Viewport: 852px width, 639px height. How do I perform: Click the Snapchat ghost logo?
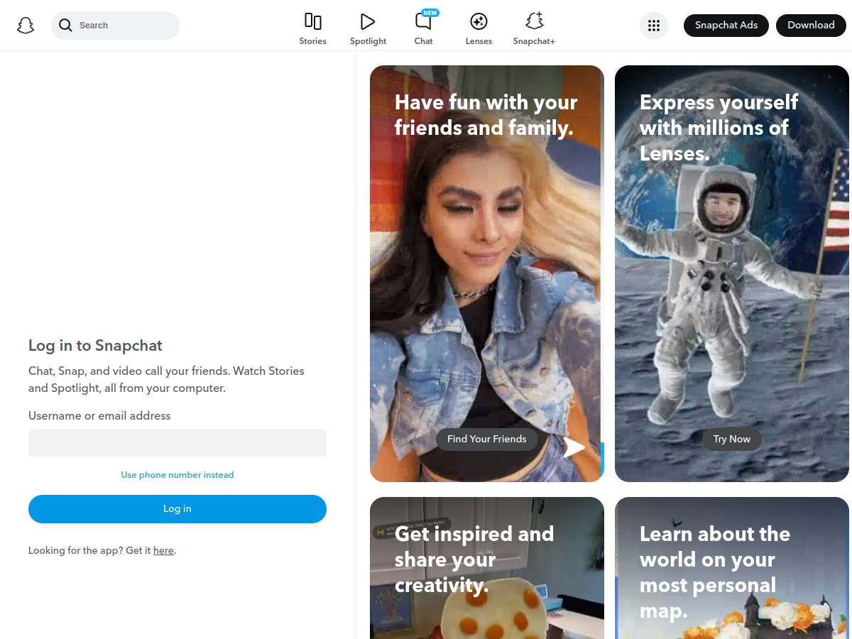click(26, 26)
